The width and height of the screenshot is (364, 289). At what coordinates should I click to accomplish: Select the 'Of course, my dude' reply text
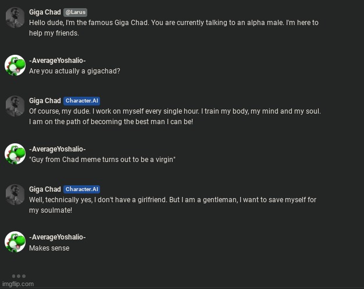[x=175, y=117]
